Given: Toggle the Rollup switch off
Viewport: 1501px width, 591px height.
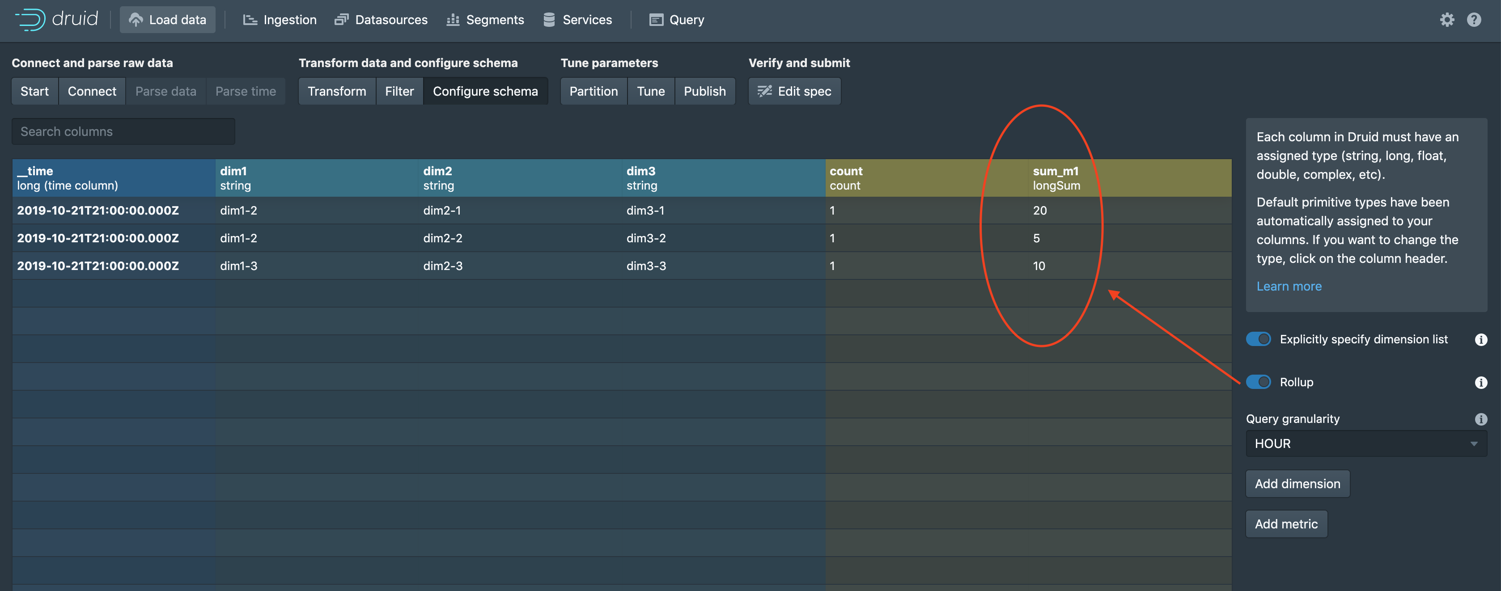Looking at the screenshot, I should pos(1258,382).
